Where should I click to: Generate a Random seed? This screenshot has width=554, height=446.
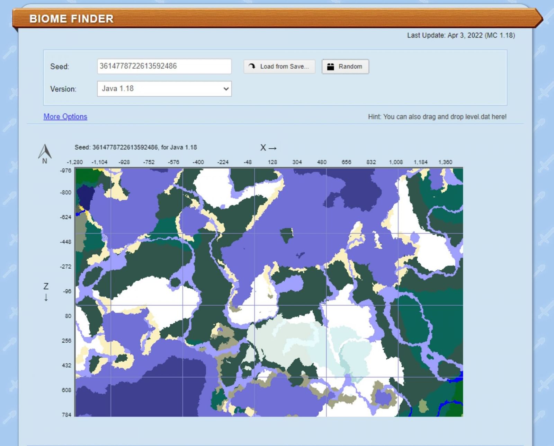tap(345, 67)
